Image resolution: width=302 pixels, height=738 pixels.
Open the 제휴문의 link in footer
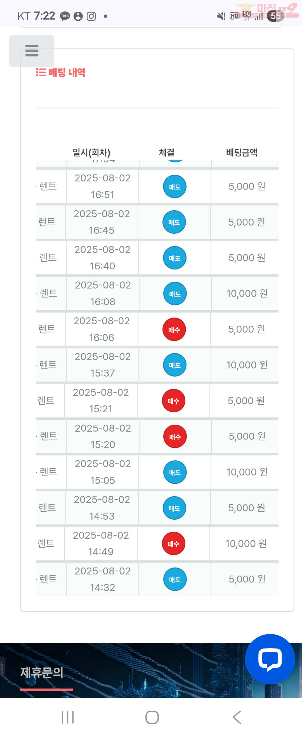tap(42, 672)
